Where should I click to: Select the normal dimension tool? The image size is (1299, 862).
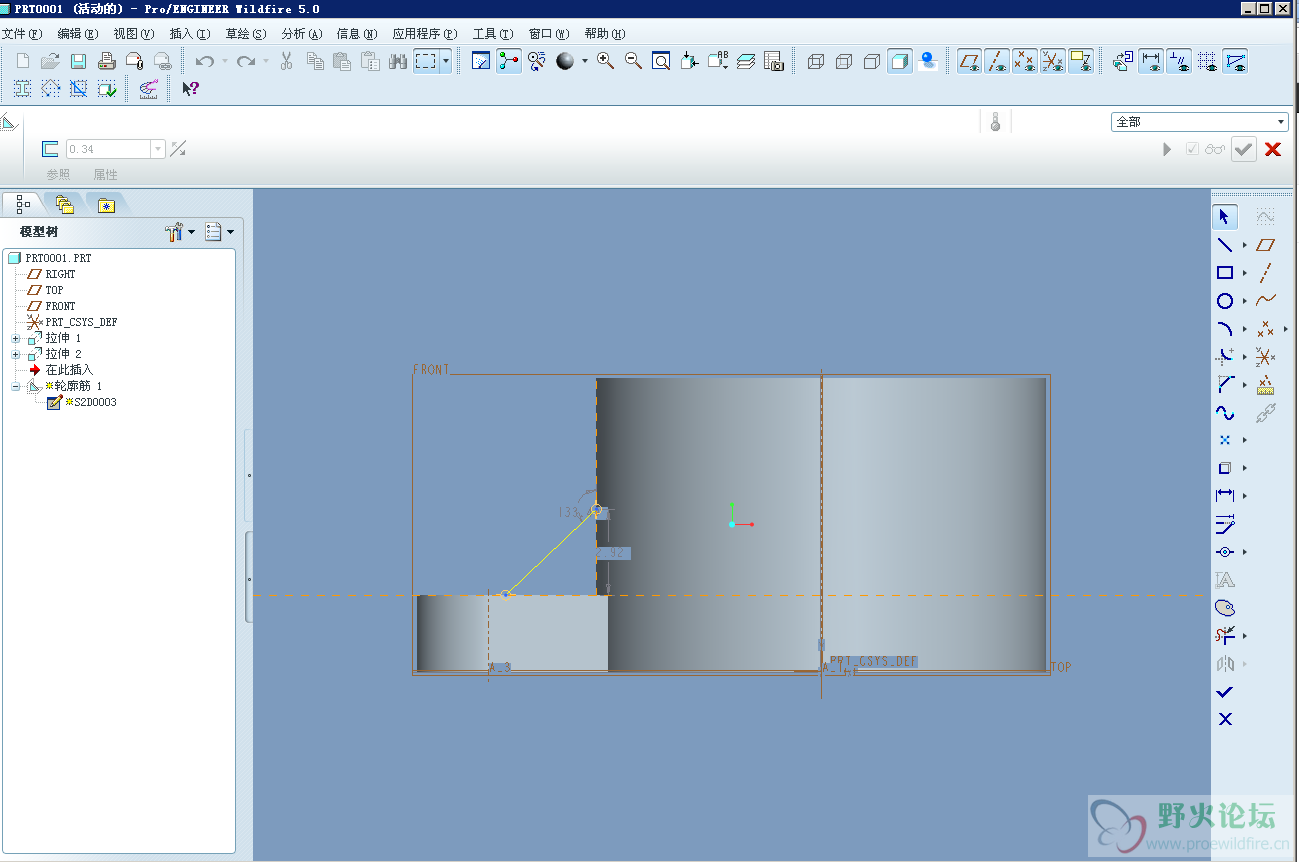click(x=1225, y=496)
